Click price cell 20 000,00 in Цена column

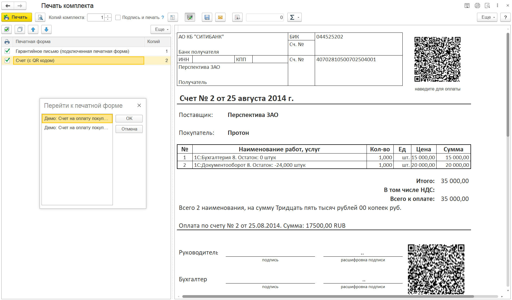click(x=424, y=165)
